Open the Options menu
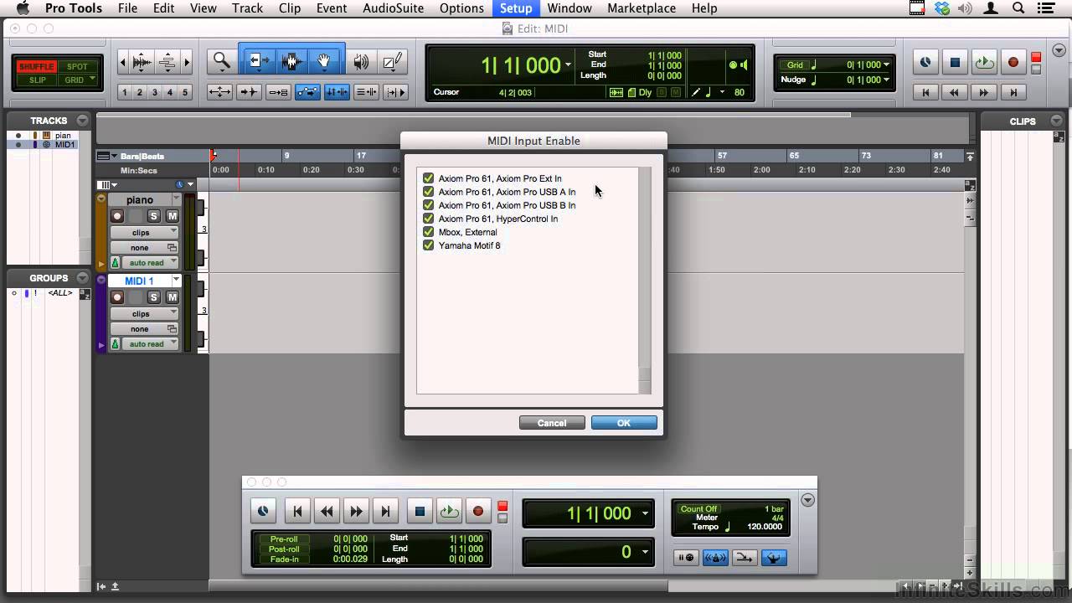 point(461,8)
